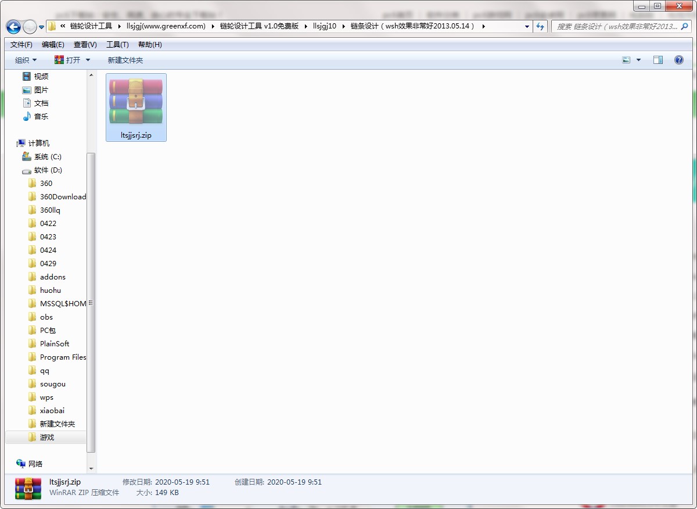Screen dimensions: 697x509
Task: Toggle the preview pane icon
Action: click(658, 60)
